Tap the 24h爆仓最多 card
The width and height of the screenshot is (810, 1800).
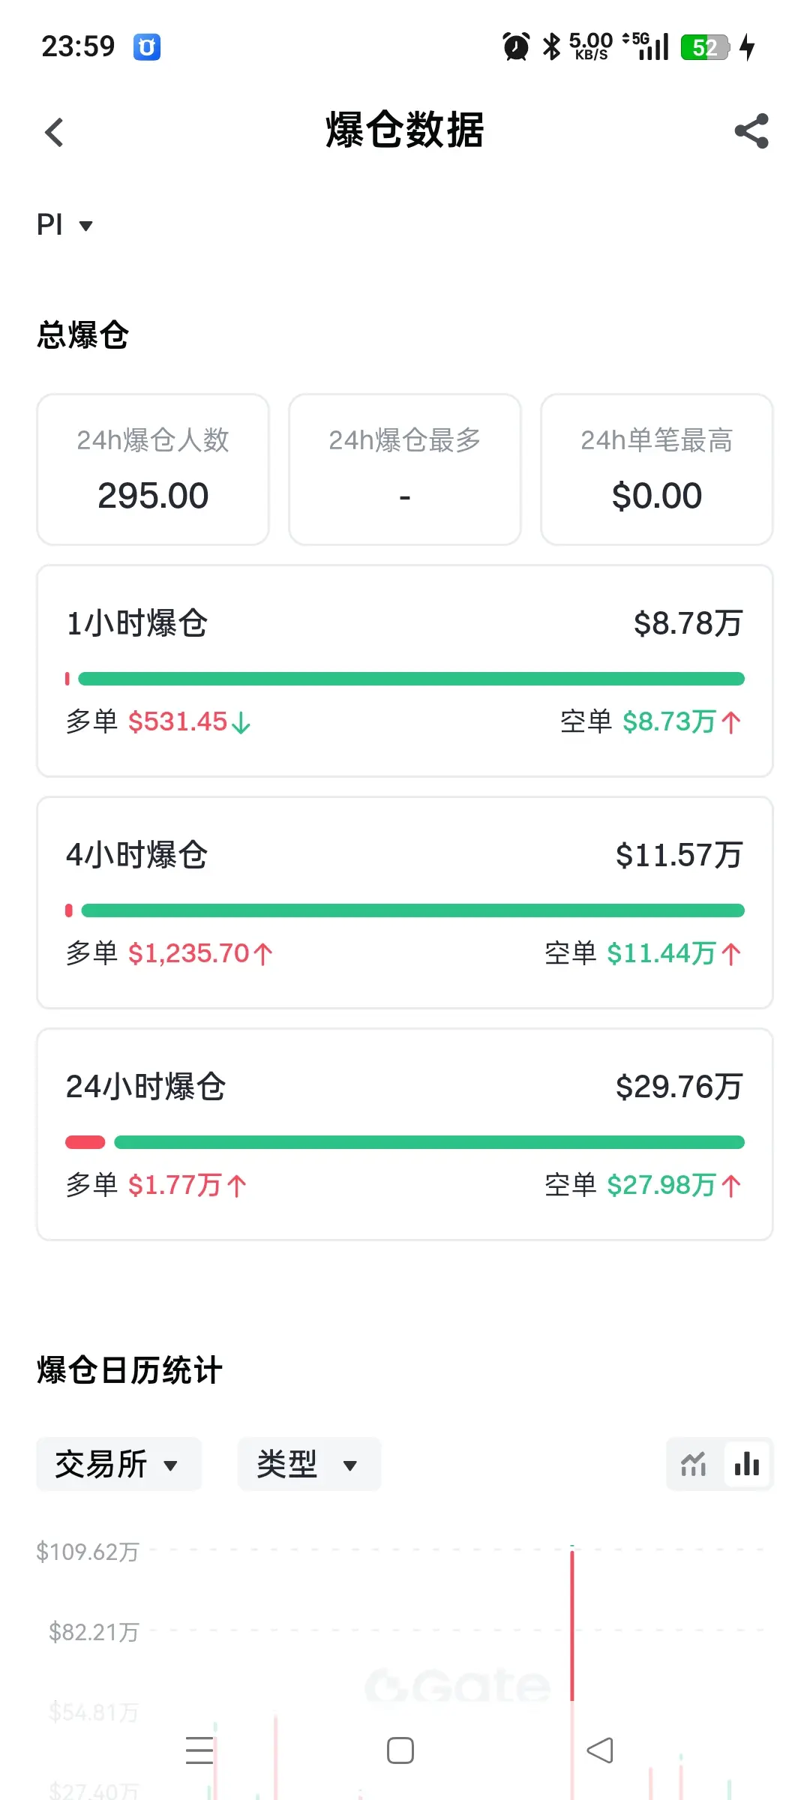tap(405, 469)
